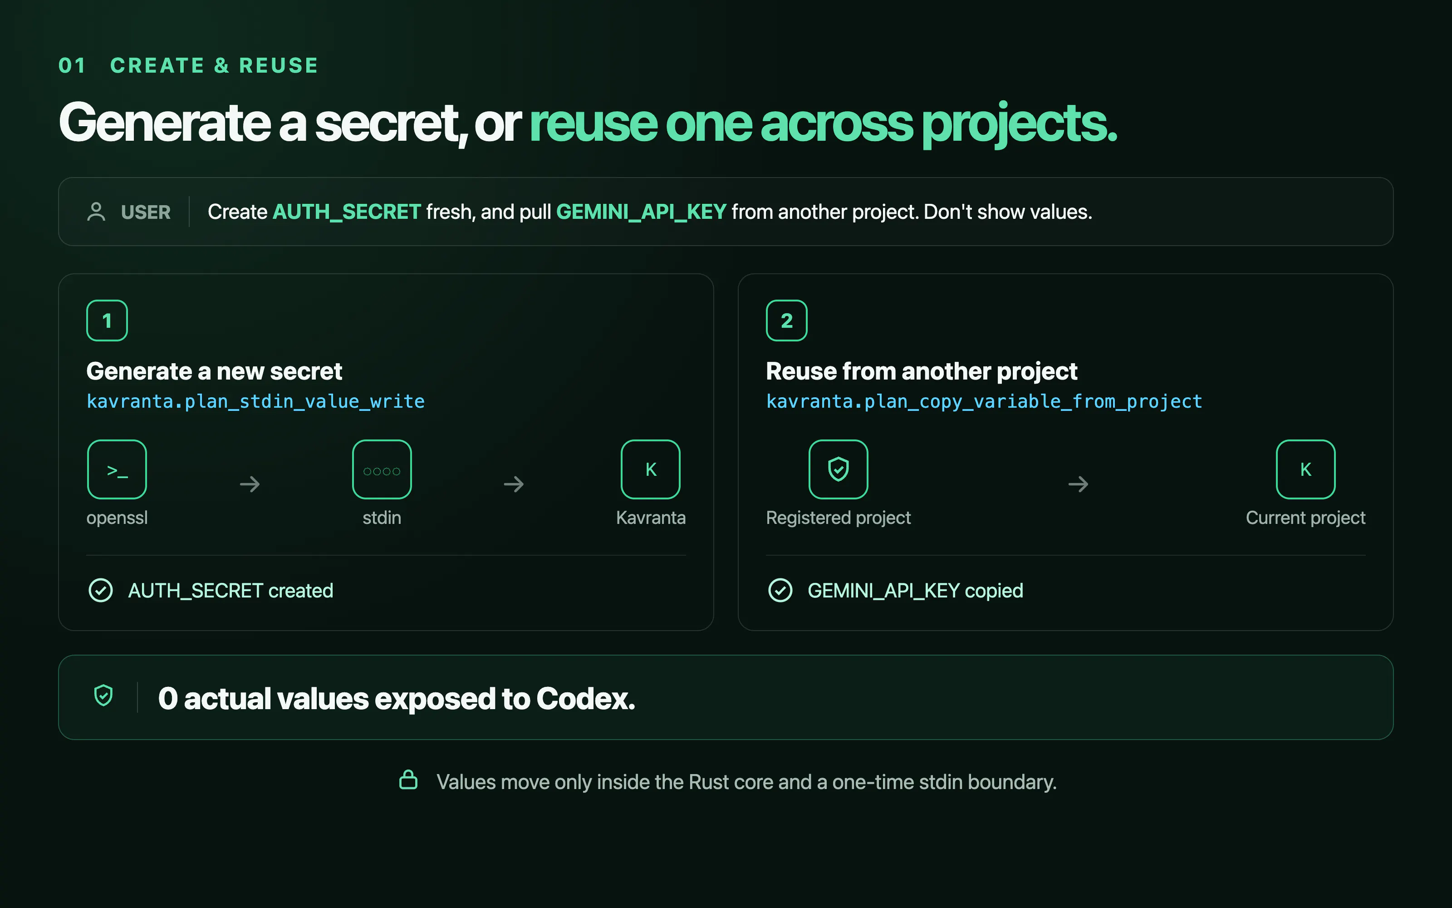Image resolution: width=1452 pixels, height=908 pixels.
Task: Click '0 actual values exposed to Codex.'
Action: 397,698
